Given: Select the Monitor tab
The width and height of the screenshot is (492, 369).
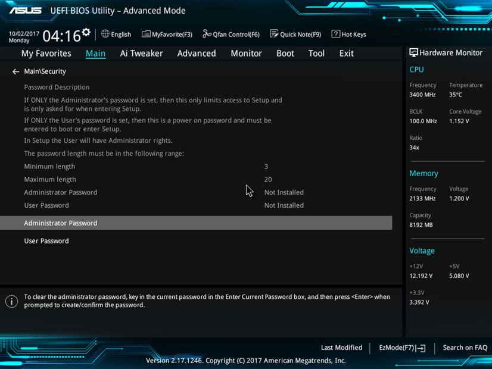Looking at the screenshot, I should point(246,53).
